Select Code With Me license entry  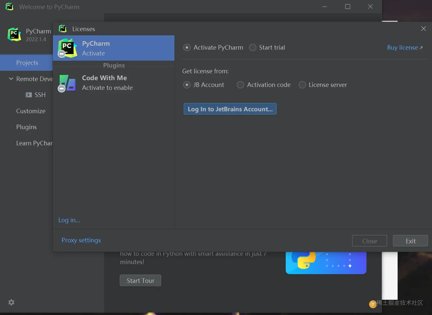114,83
